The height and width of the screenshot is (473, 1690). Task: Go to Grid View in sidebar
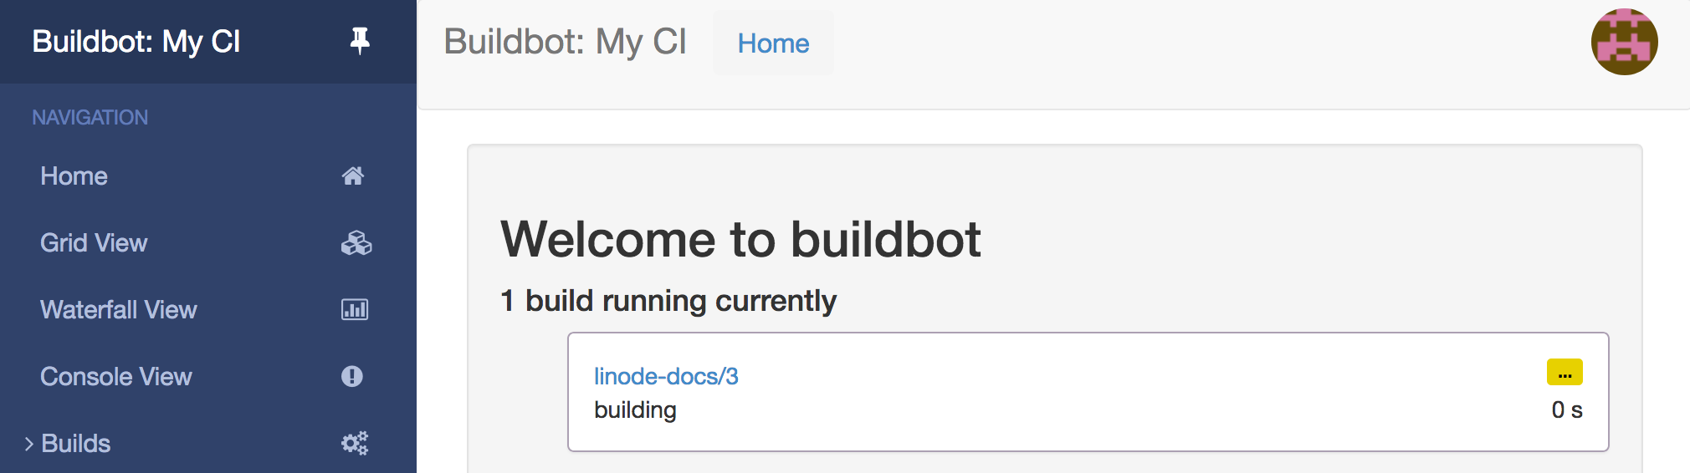click(94, 243)
